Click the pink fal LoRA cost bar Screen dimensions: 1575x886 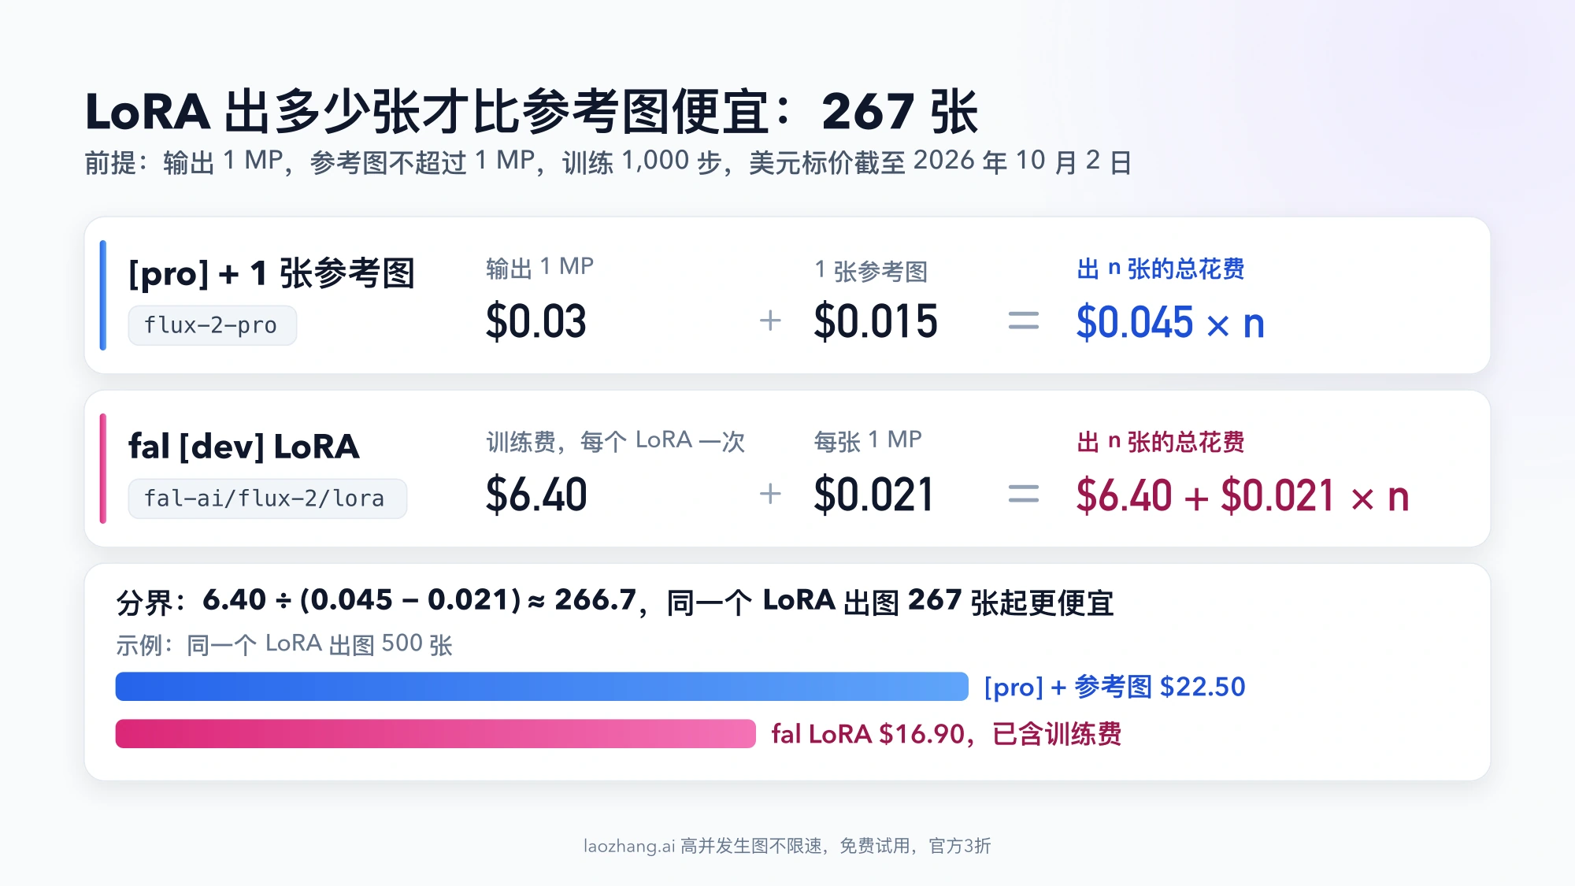click(x=435, y=734)
